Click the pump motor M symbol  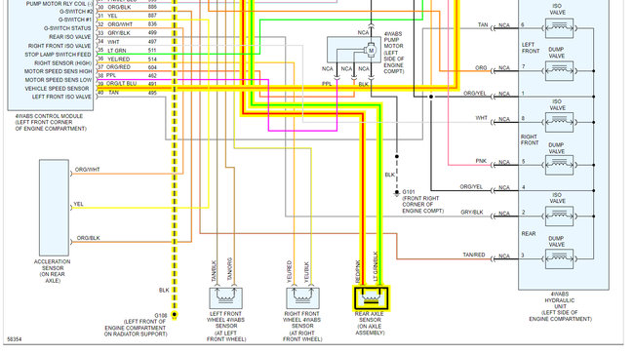coord(371,51)
